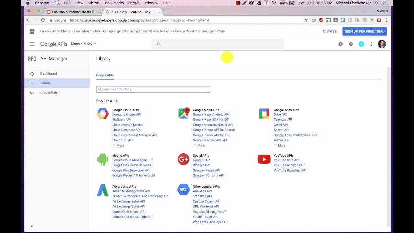Open Google Maps JavaScript API link
The image size is (414, 233).
(213, 125)
